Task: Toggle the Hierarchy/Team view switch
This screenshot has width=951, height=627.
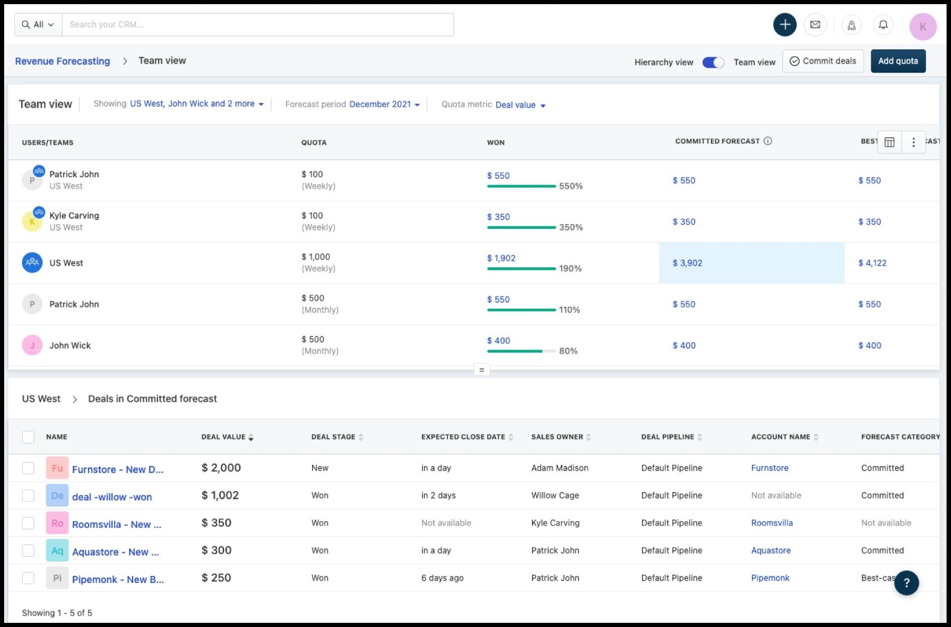Action: (x=713, y=62)
